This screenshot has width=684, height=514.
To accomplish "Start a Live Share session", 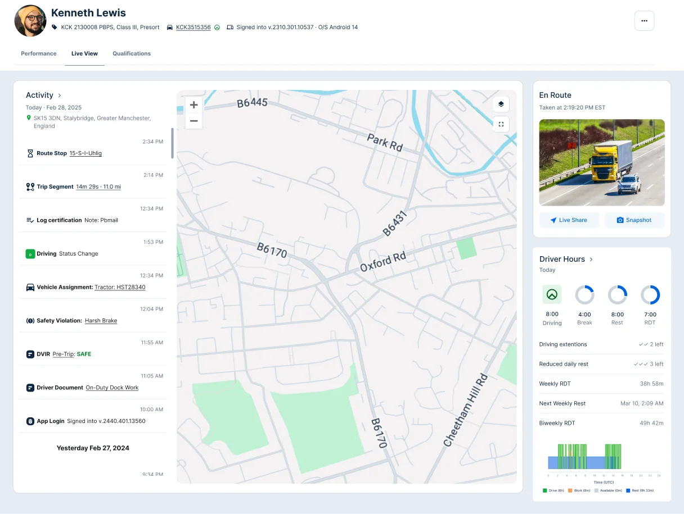I will click(x=569, y=220).
